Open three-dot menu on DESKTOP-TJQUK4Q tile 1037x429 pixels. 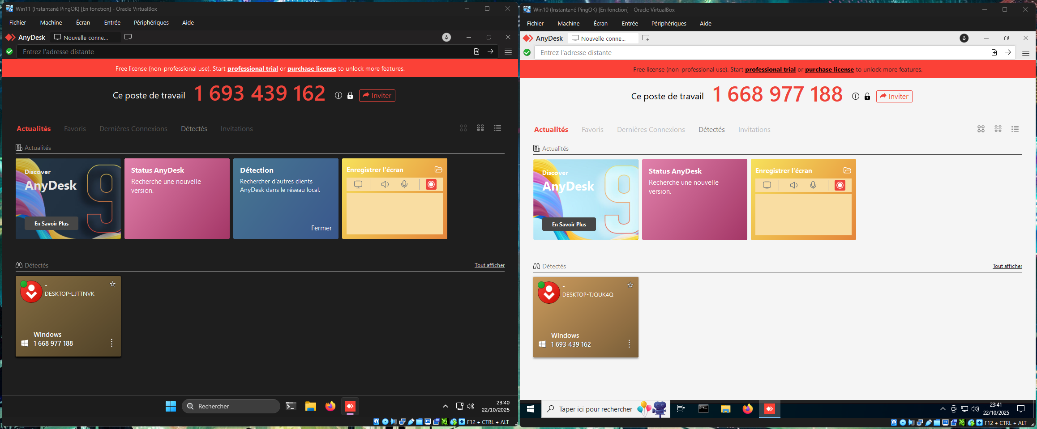click(x=629, y=344)
